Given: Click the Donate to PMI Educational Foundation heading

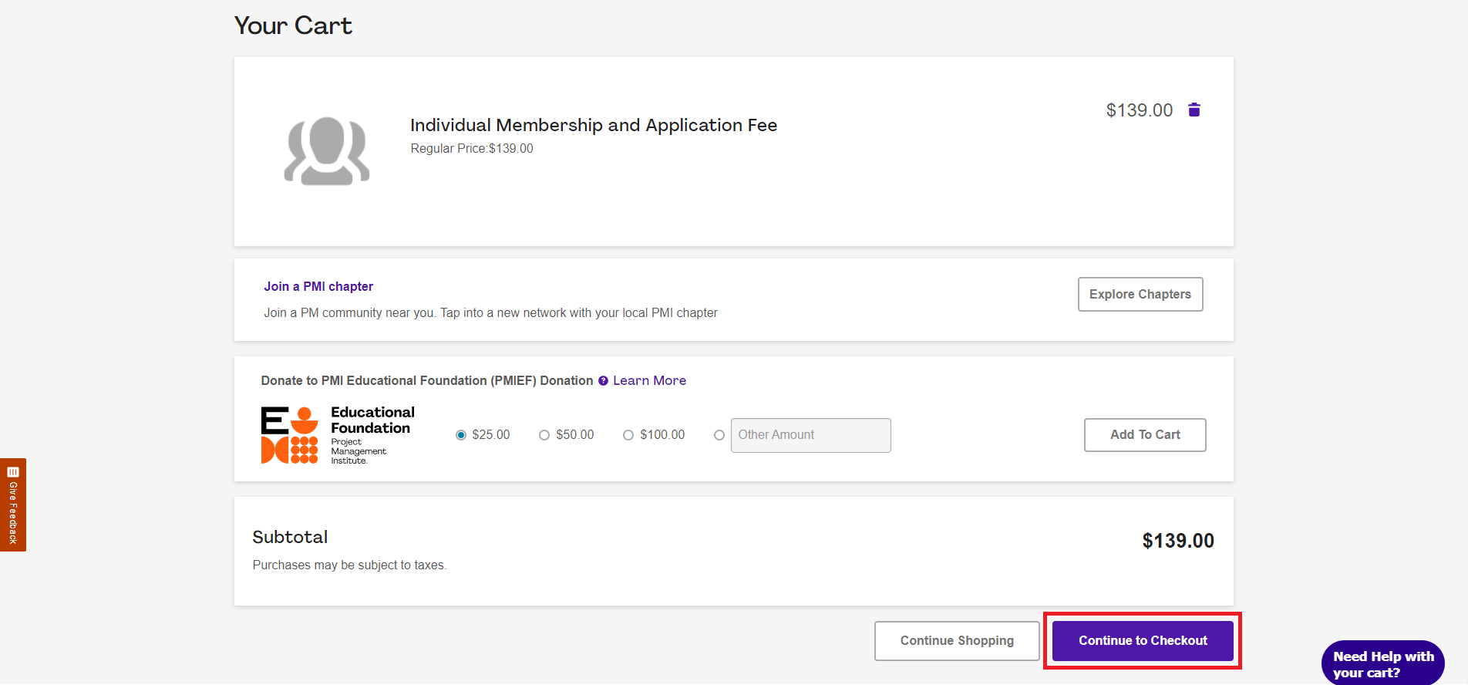Looking at the screenshot, I should point(427,380).
